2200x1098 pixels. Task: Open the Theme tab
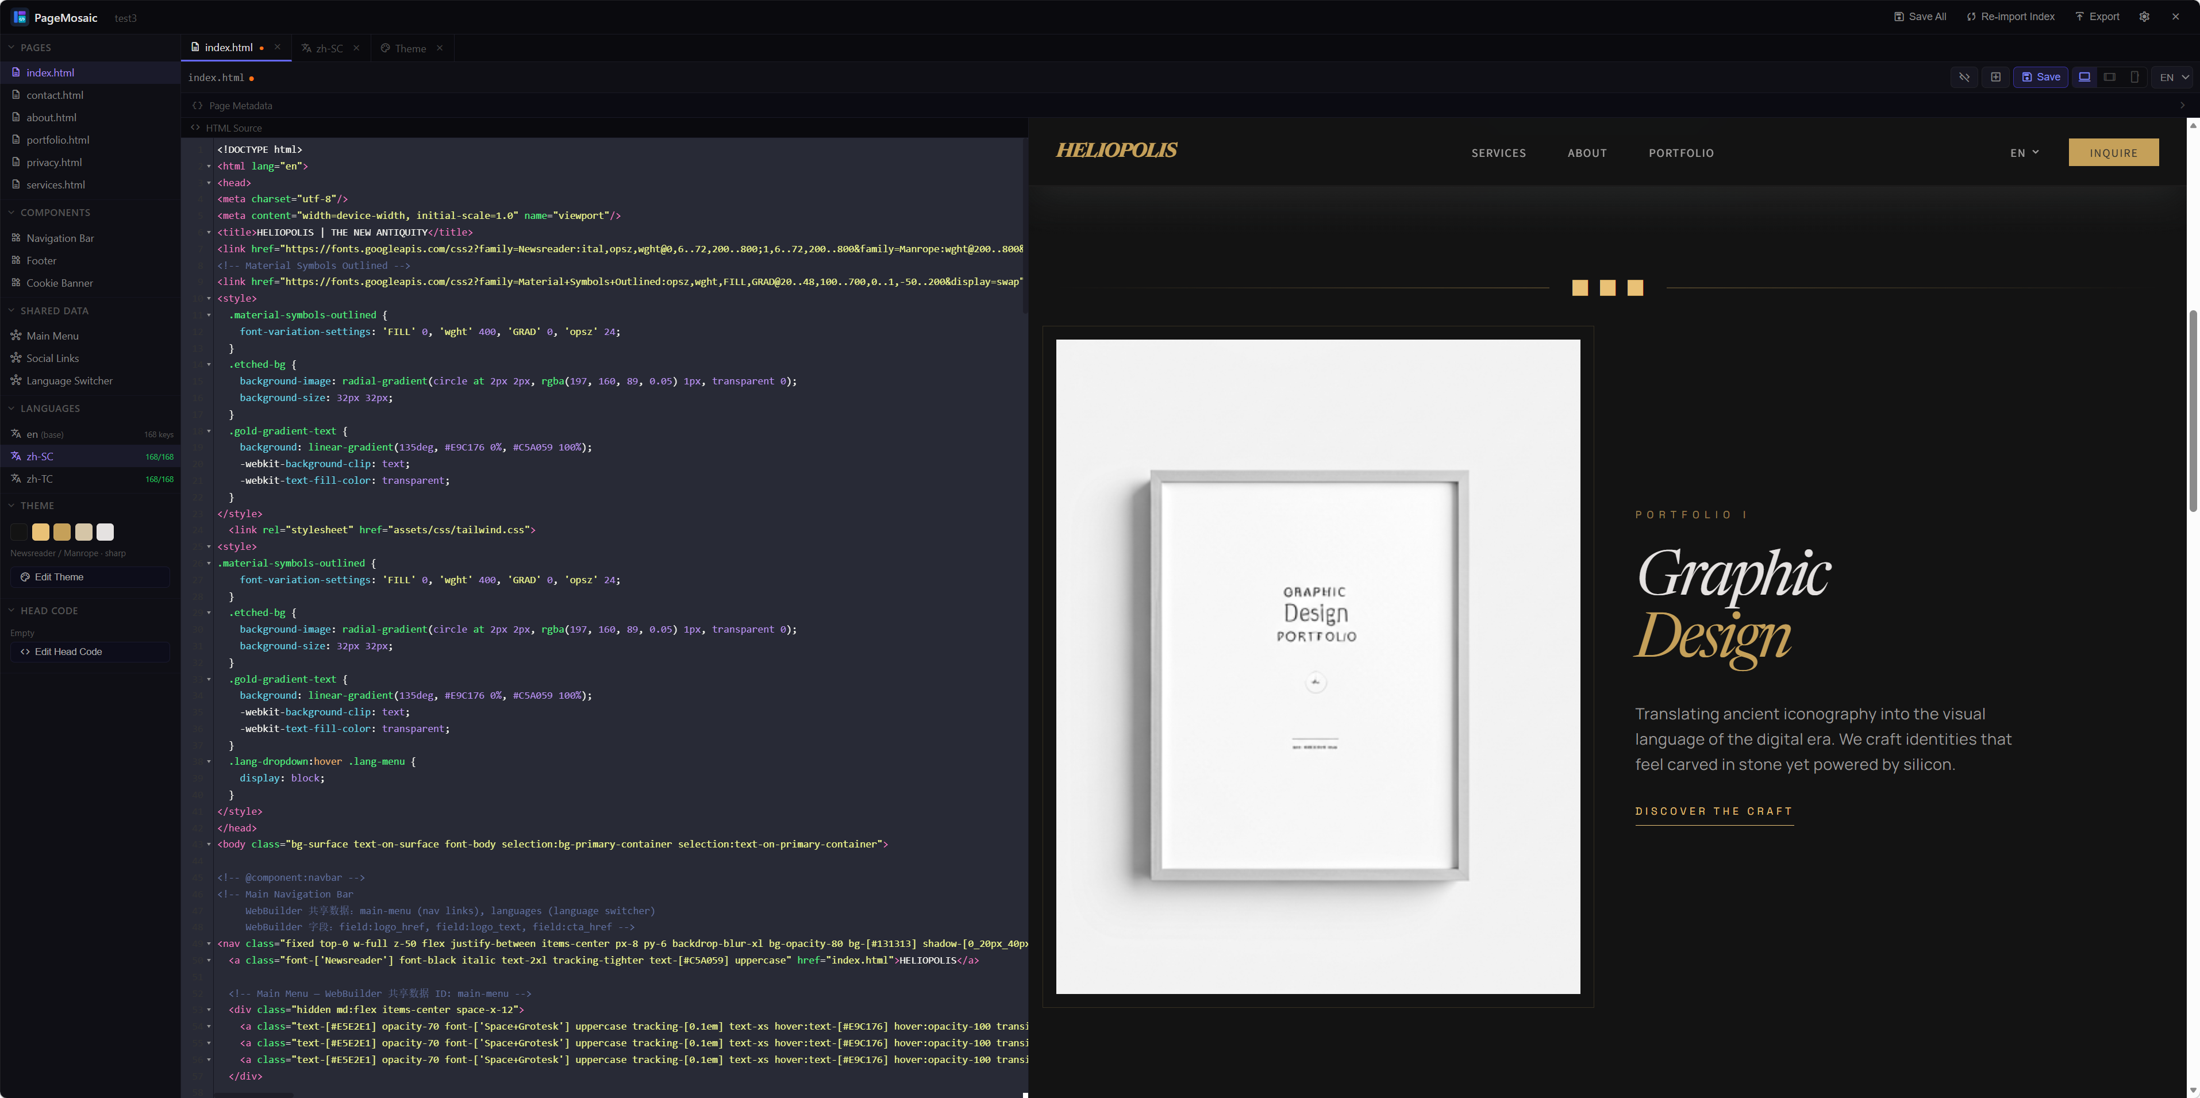click(409, 48)
